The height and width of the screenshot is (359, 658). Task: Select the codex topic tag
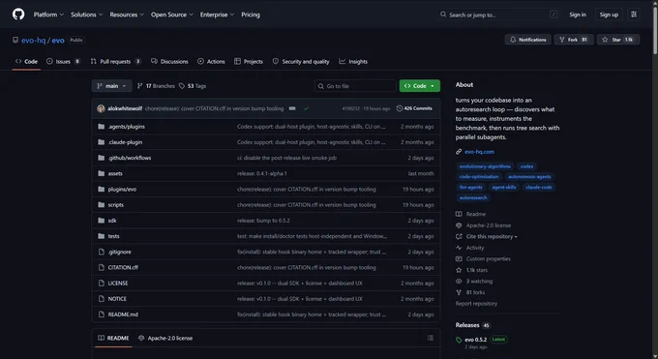pyautogui.click(x=526, y=166)
